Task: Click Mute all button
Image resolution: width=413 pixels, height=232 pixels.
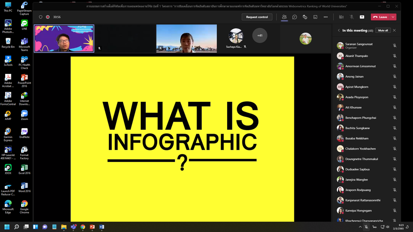Action: (383, 30)
